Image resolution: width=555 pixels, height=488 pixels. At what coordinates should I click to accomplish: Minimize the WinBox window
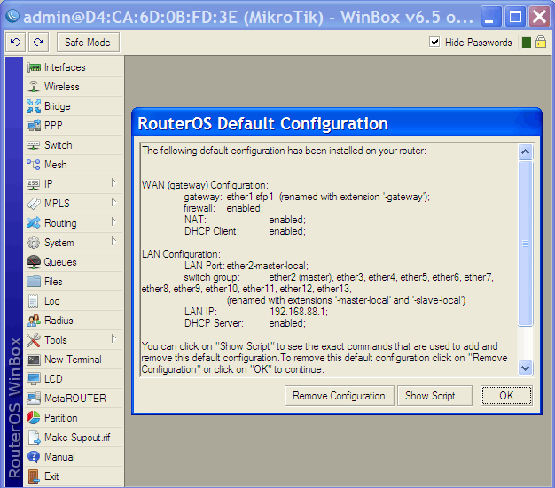[x=491, y=17]
